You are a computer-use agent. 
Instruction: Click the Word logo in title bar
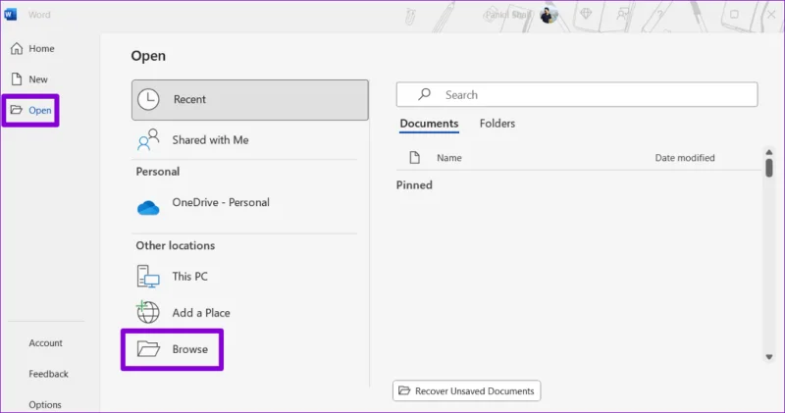pos(10,15)
